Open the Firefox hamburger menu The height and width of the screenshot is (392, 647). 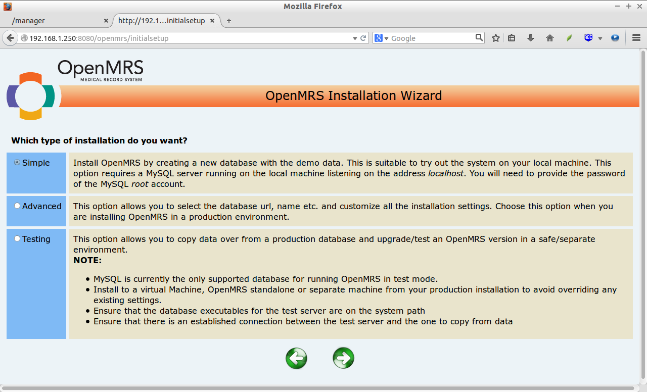click(x=636, y=38)
